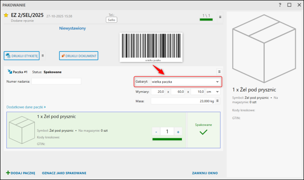
Task: Expand Dodatkowe dane paczki section
Action: (x=27, y=107)
